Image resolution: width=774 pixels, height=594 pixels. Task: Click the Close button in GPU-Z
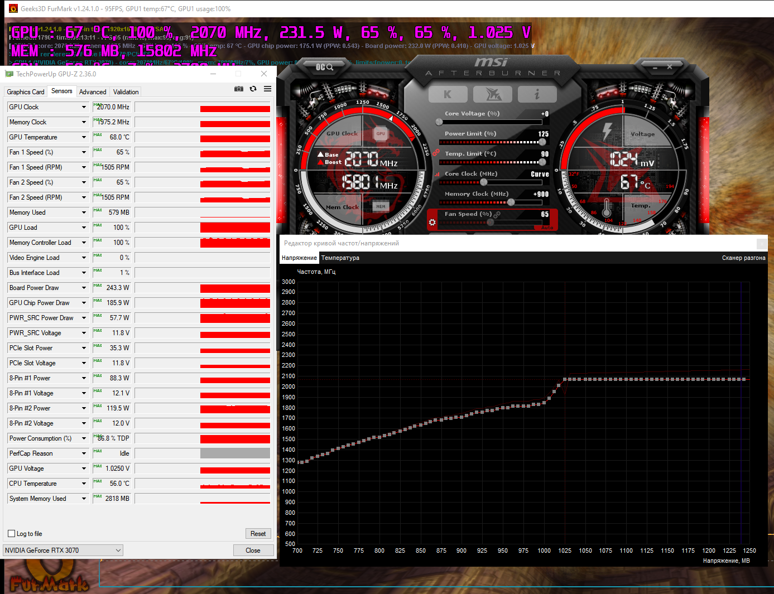pos(253,550)
